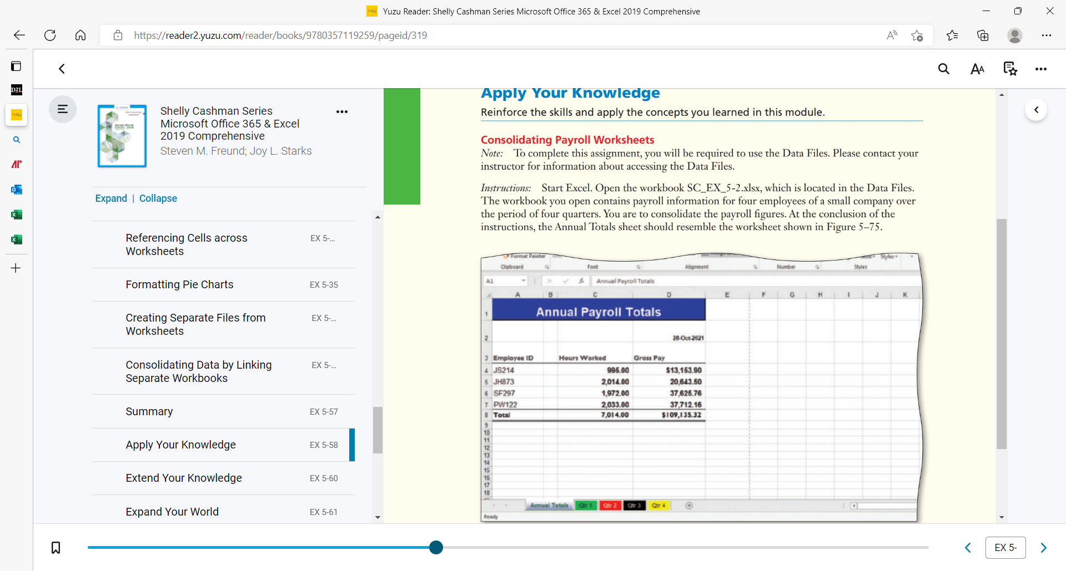Click the browser address bar URL
Screen dimensions: 1066x571
(x=280, y=35)
